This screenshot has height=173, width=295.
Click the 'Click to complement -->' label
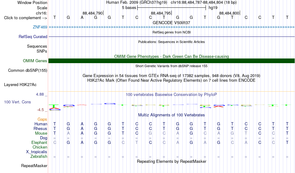tap(25, 18)
